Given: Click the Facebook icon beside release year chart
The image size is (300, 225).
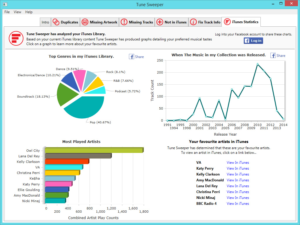Looking at the screenshot, I should (x=273, y=55).
